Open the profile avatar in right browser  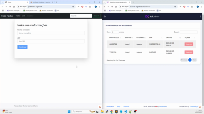198,7
